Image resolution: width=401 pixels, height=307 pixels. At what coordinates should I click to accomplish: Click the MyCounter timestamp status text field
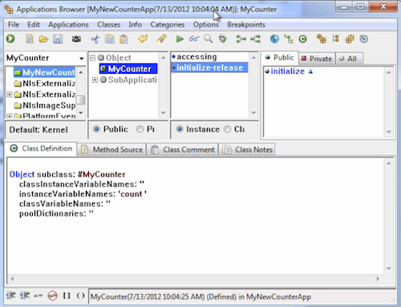(241, 297)
